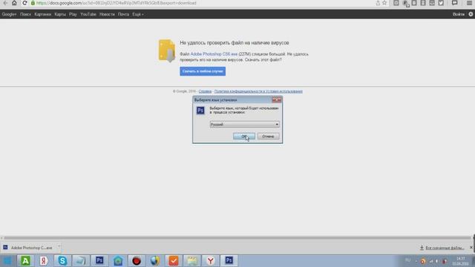
Task: Open Поиск in the Google bar
Action: coord(25,14)
